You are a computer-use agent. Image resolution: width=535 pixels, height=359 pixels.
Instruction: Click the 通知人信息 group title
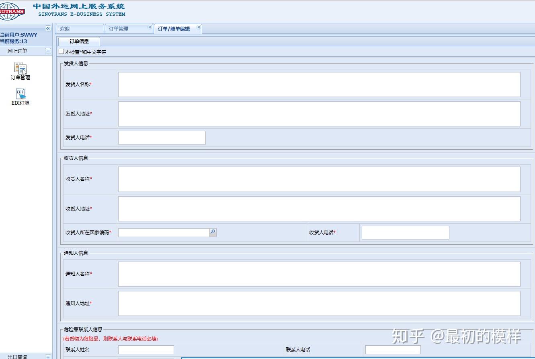click(76, 253)
